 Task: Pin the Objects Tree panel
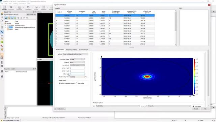(34, 12)
